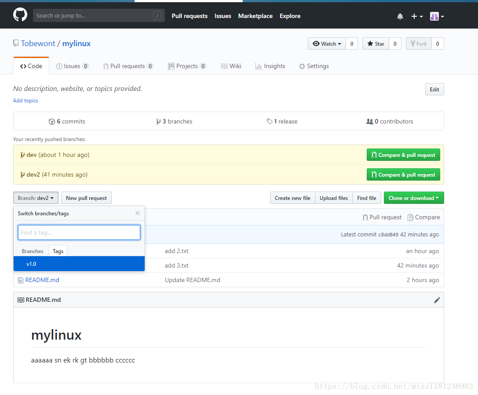Open the mylinux repository link
Screen dimensions: 478x395
[x=77, y=43]
